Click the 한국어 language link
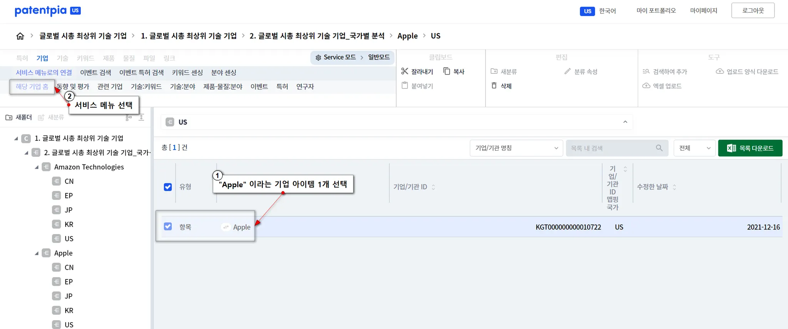 tap(608, 11)
